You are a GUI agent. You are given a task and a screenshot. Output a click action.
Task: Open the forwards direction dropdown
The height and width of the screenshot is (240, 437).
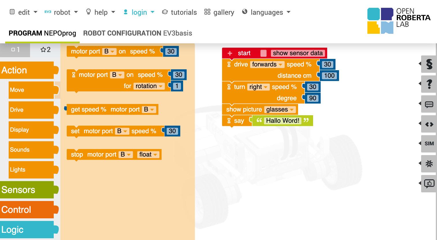[x=267, y=64]
